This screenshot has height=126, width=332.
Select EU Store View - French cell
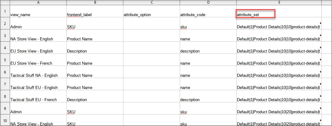pos(38,60)
